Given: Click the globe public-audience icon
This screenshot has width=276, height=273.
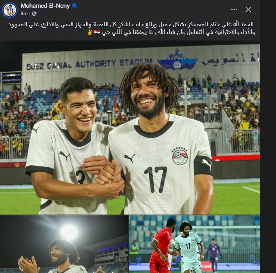Looking at the screenshot, I should tap(34, 14).
